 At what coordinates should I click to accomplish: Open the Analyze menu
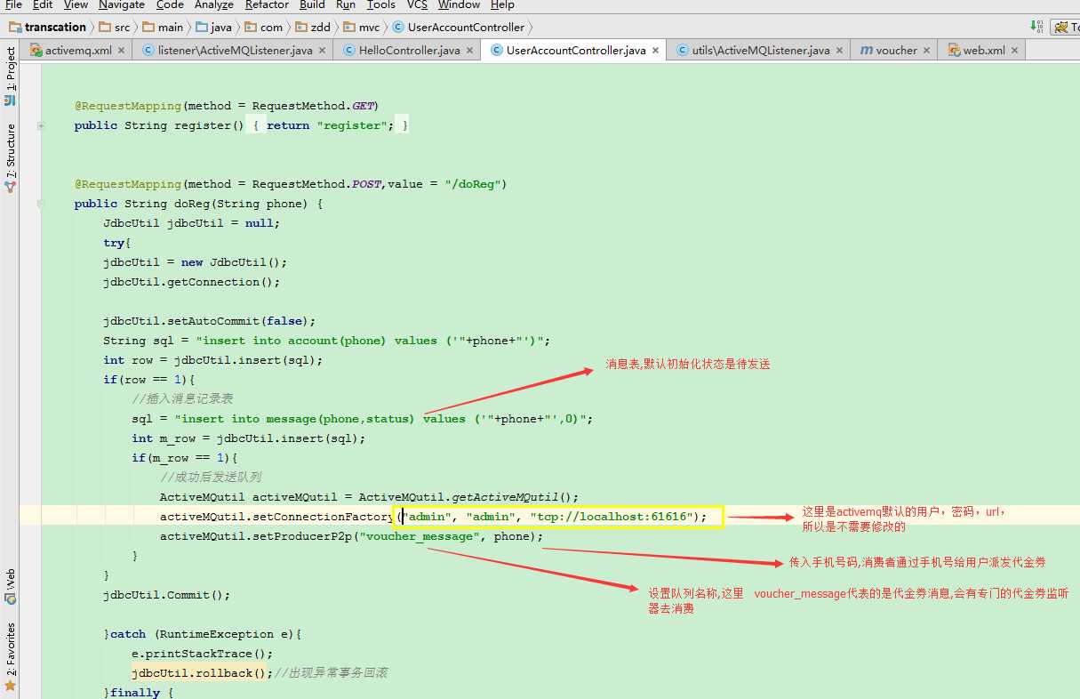point(214,4)
